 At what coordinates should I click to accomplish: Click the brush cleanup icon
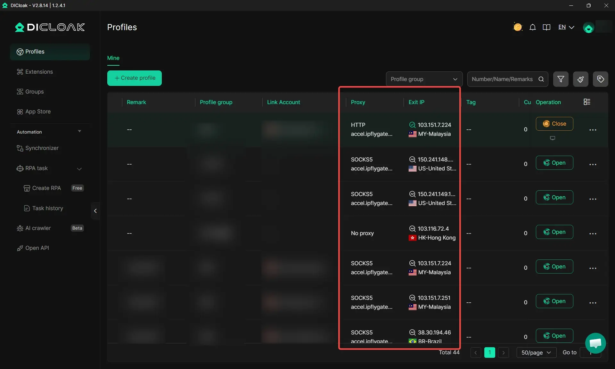pyautogui.click(x=580, y=79)
